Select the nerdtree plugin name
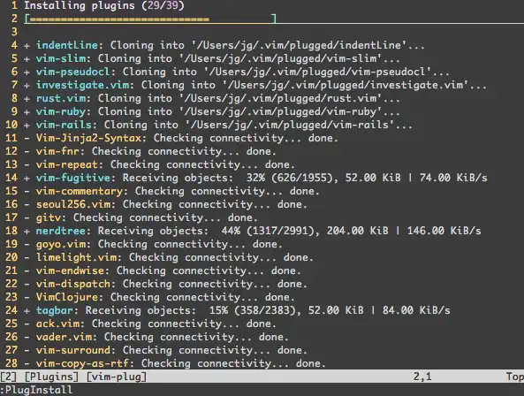Image resolution: width=524 pixels, height=396 pixels. (61, 231)
